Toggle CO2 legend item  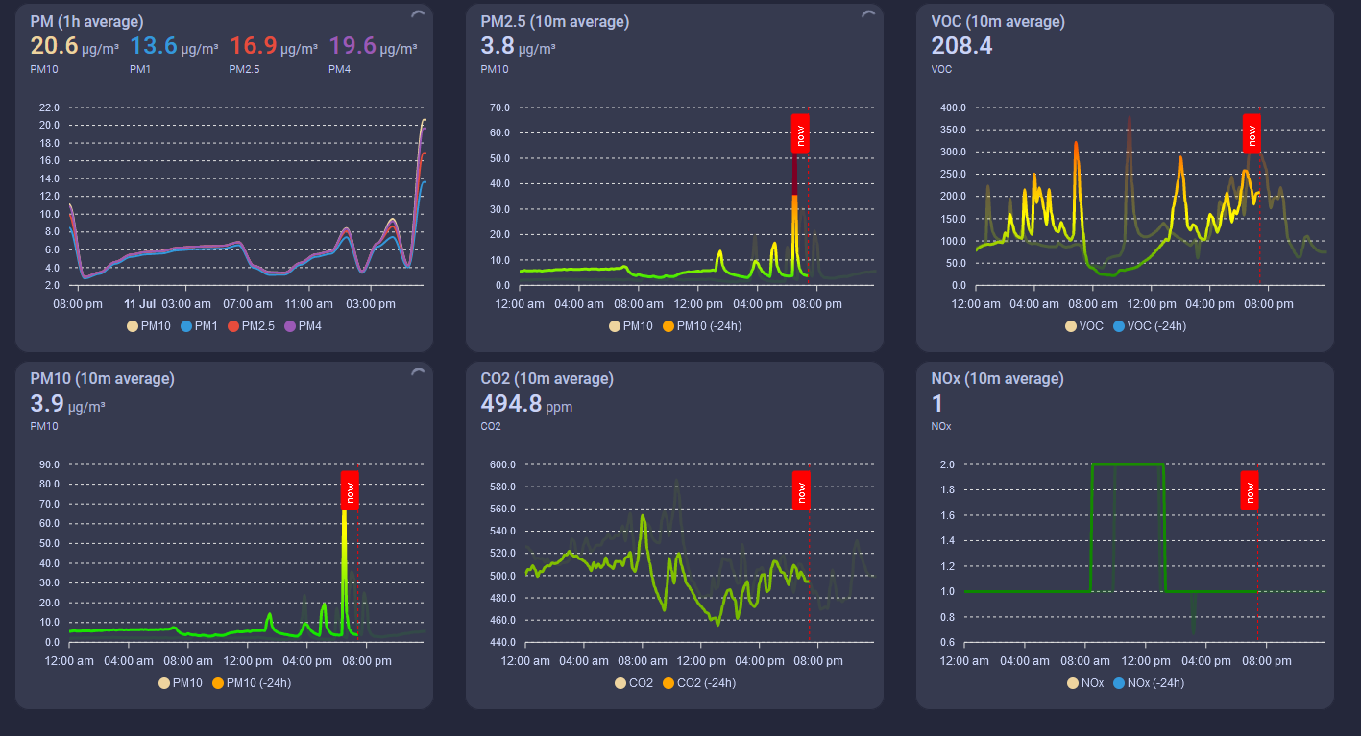634,683
